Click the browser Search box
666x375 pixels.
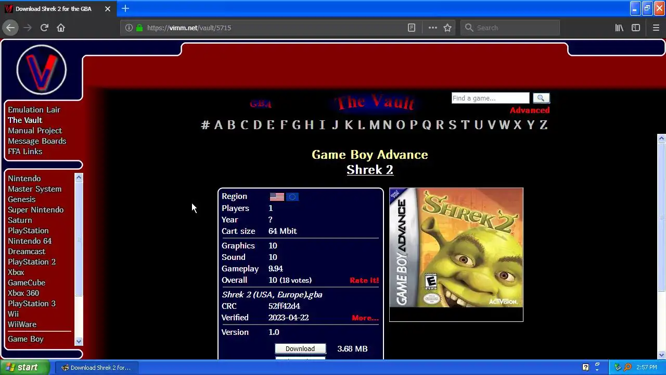pyautogui.click(x=510, y=28)
